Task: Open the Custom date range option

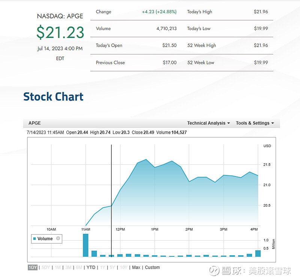Action: (152, 267)
